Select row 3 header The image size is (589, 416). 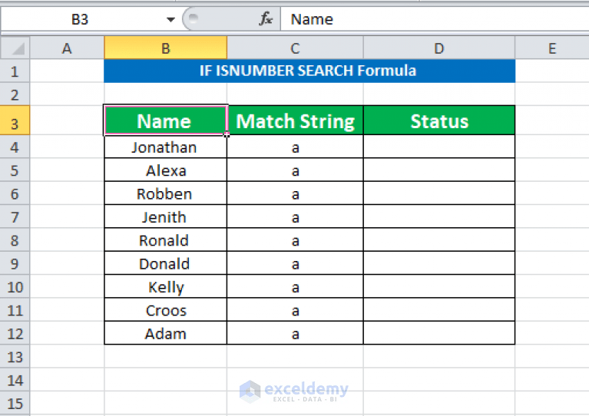tap(15, 121)
